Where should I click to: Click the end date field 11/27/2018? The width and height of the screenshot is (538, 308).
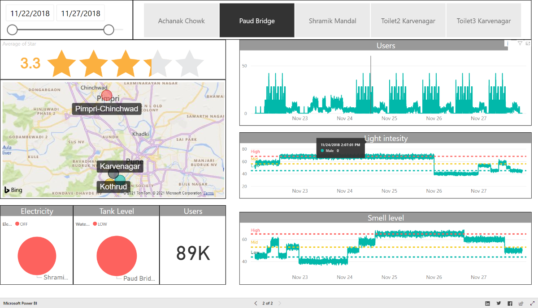pyautogui.click(x=81, y=13)
